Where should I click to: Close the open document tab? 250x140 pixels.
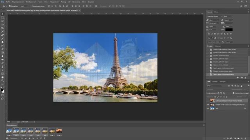point(79,10)
